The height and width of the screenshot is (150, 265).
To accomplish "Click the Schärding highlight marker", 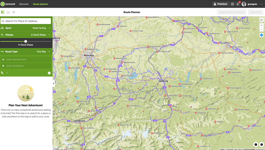I will pos(183,32).
